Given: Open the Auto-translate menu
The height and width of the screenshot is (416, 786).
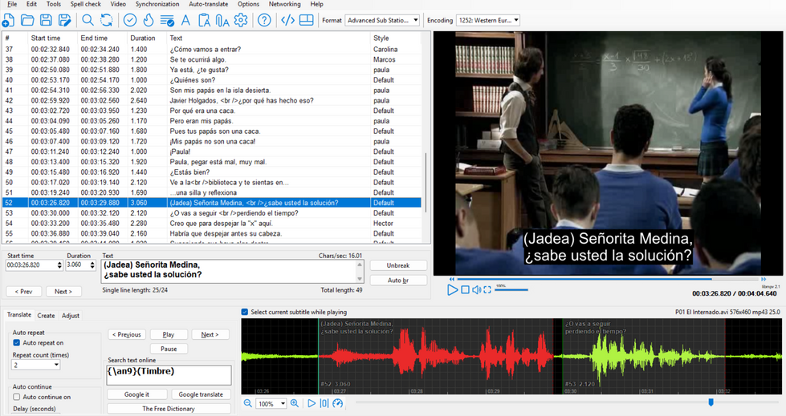Looking at the screenshot, I should coord(208,4).
